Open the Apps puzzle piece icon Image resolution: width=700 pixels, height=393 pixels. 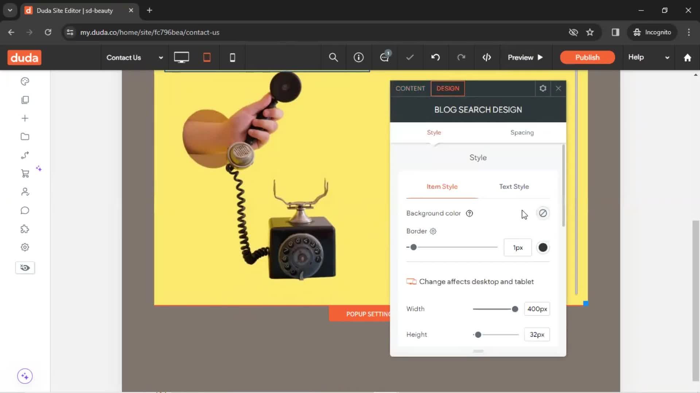(25, 229)
